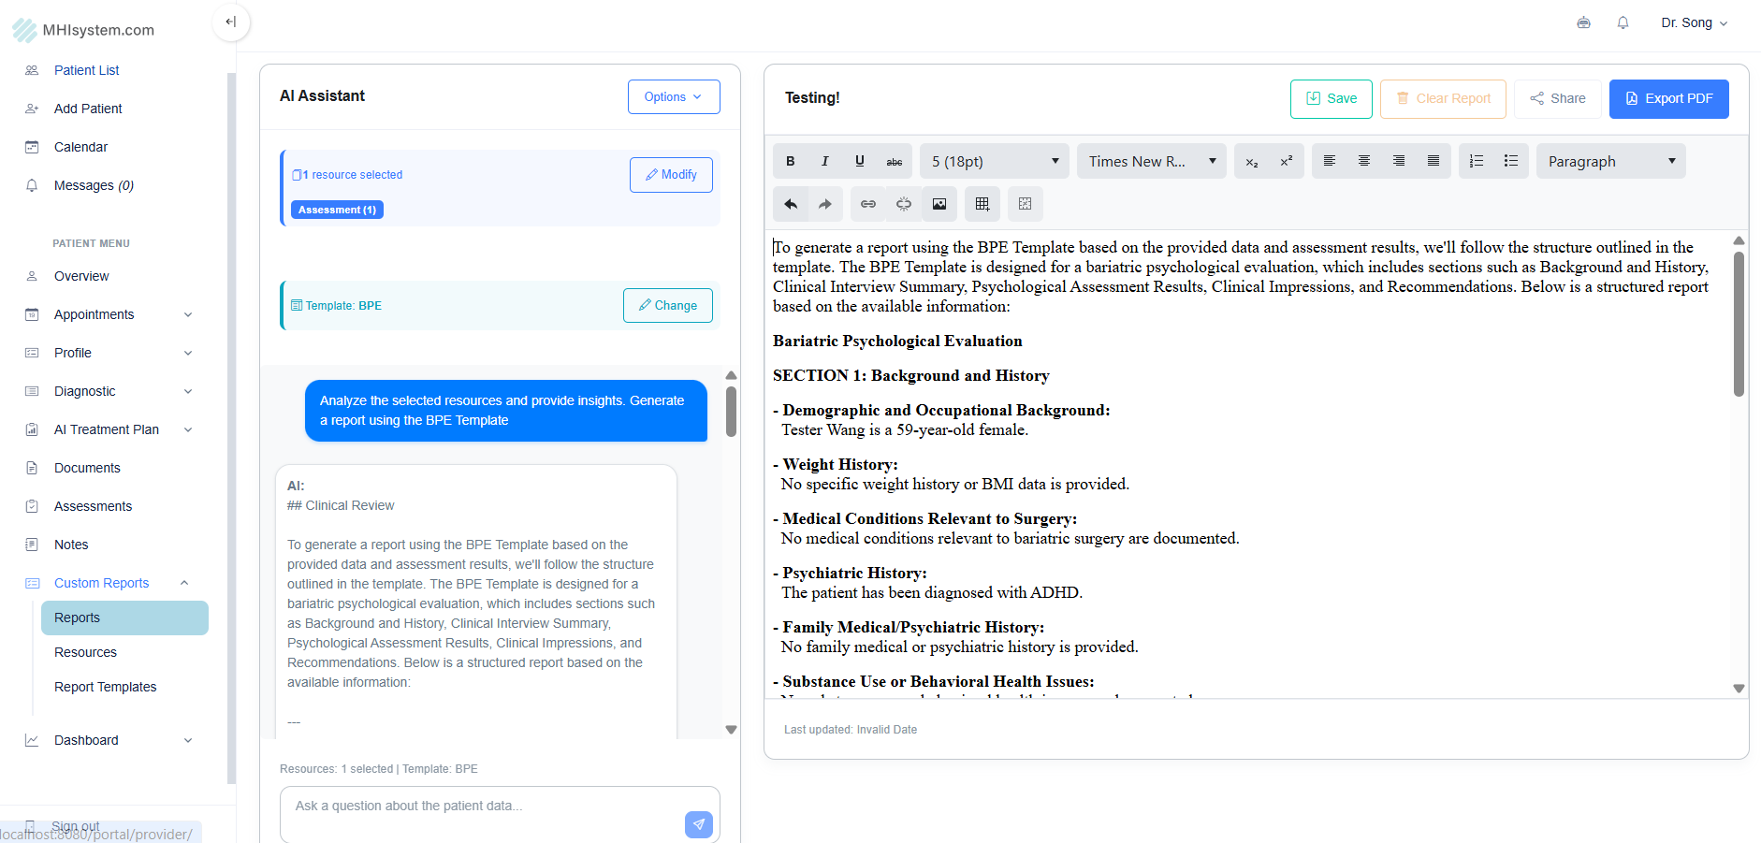Collapse the sidebar with the arrow button
The height and width of the screenshot is (843, 1761).
[231, 22]
